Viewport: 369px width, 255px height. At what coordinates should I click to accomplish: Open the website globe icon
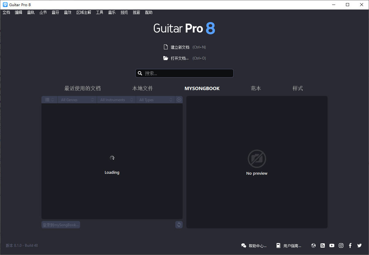point(313,245)
